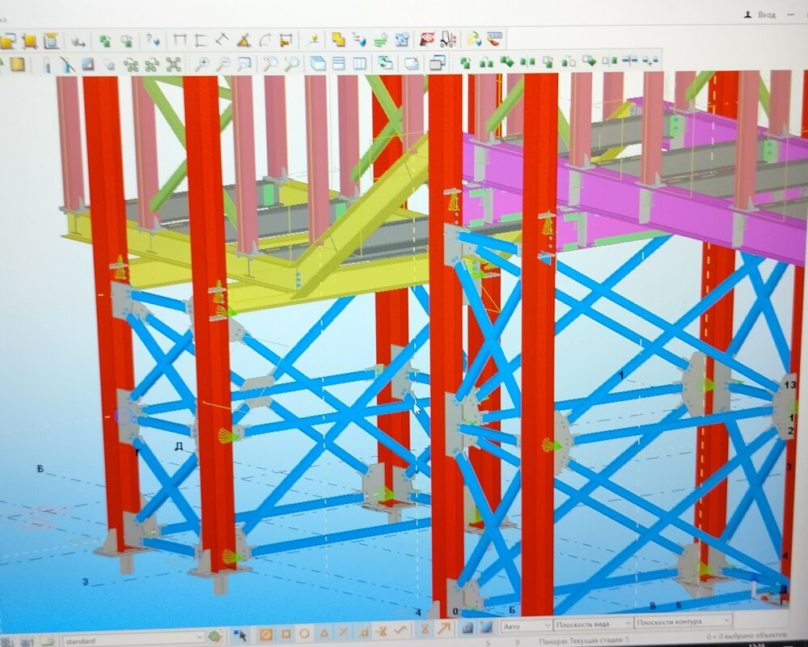Click the zoom out magnifier icon

pos(222,63)
